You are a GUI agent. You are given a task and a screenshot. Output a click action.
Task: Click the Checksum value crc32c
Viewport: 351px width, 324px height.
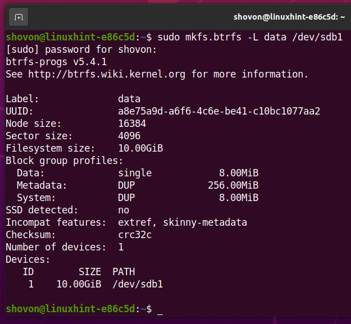[135, 235]
